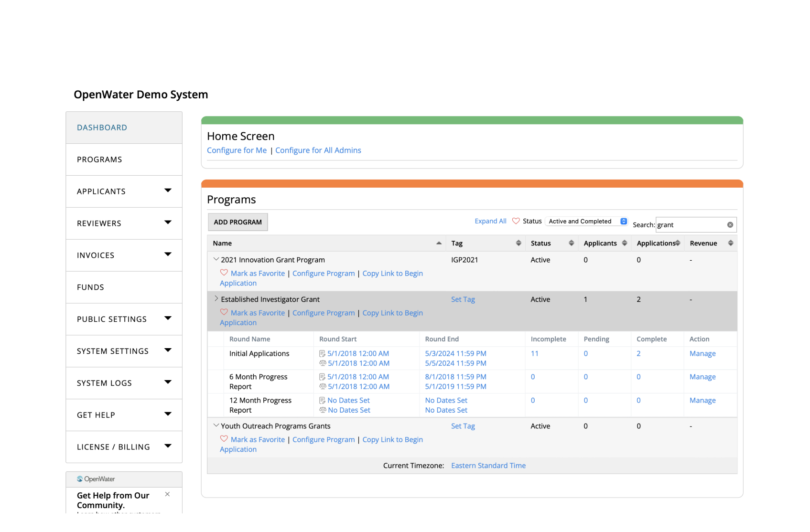Click the ADD PROGRAM button

coord(238,222)
